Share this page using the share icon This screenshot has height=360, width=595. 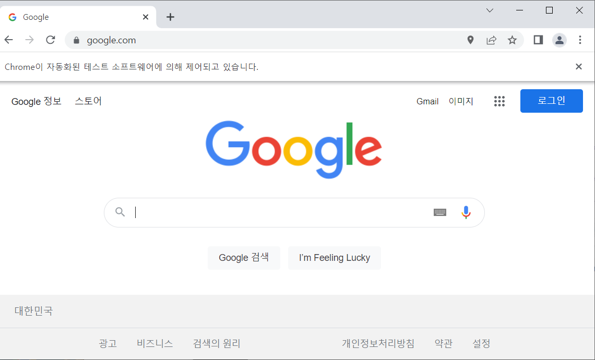(x=492, y=40)
